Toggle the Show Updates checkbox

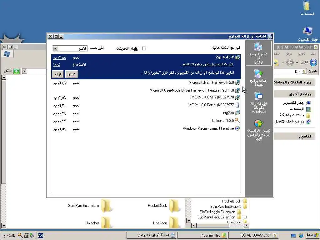pos(144,48)
